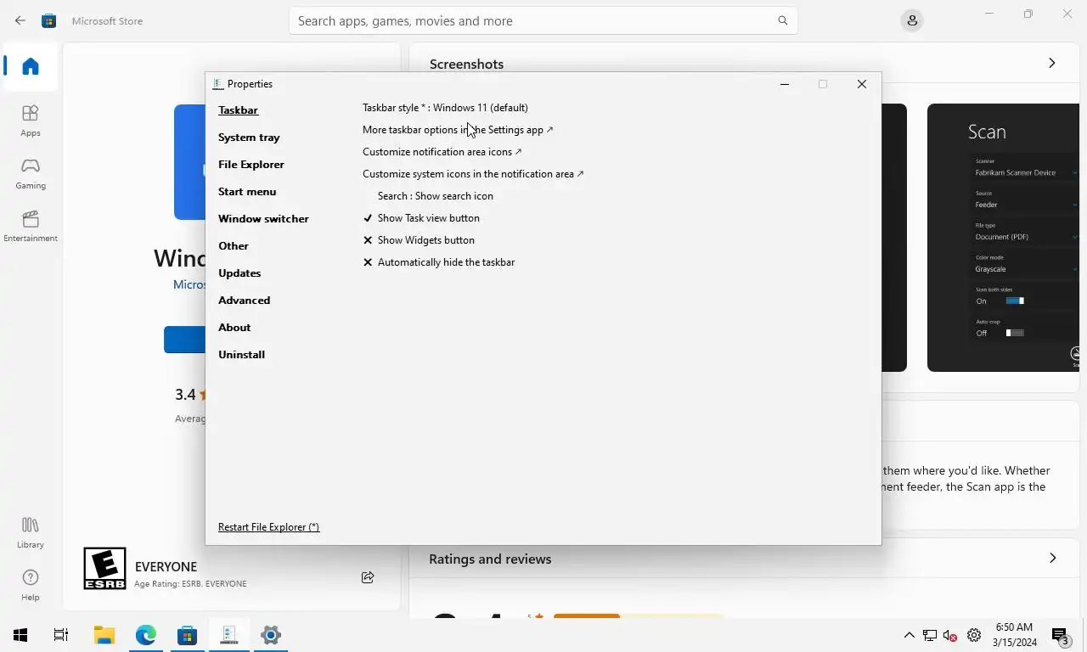Open More taskbar options in Settings app
The height and width of the screenshot is (652, 1087).
pyautogui.click(x=458, y=130)
